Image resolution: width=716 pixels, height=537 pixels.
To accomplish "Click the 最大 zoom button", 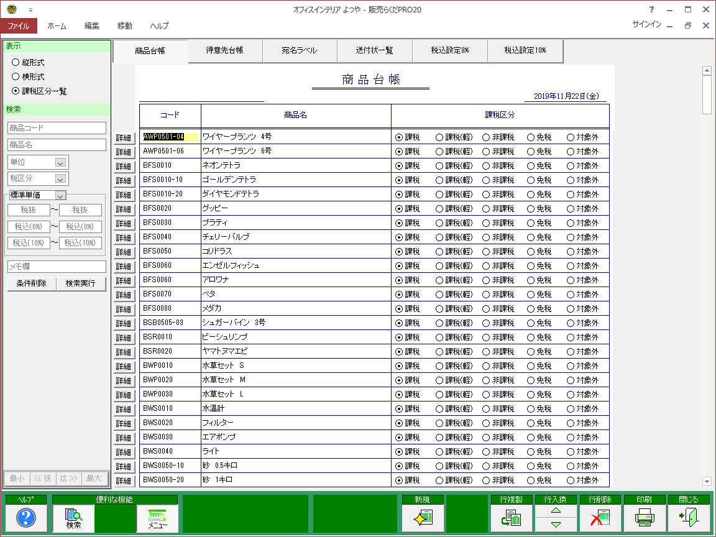I will point(94,479).
